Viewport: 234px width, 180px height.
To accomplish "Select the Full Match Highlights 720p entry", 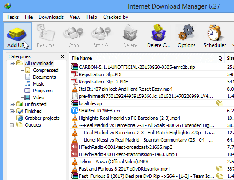I will [147, 133].
